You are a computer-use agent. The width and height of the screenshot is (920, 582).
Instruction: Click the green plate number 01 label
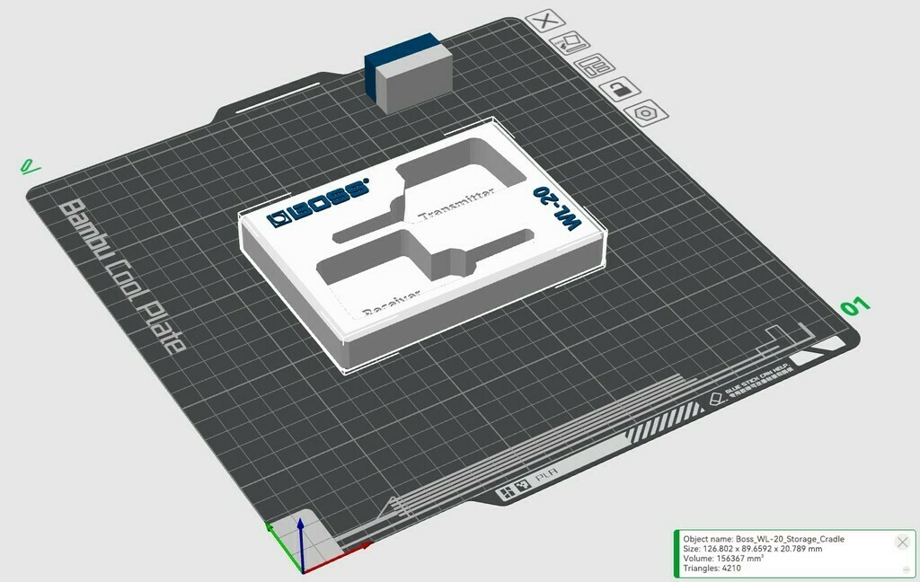coord(855,306)
